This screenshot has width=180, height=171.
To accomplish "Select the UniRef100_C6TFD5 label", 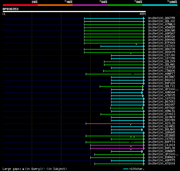I will point(161,68).
